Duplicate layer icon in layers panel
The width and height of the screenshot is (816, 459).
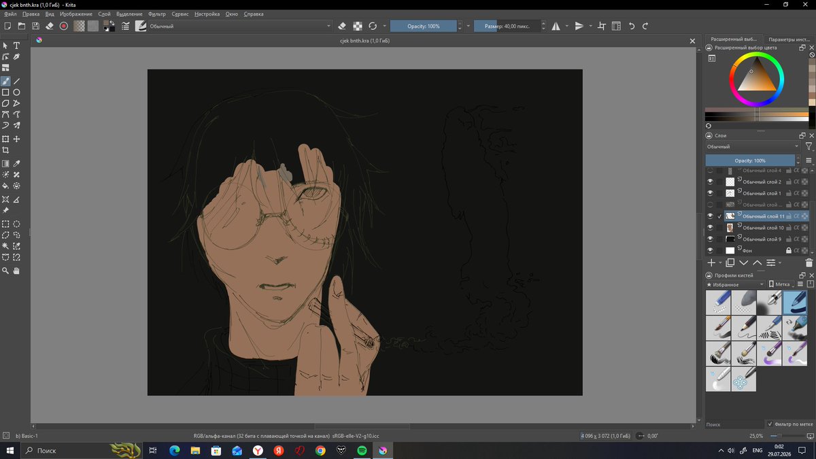click(730, 262)
